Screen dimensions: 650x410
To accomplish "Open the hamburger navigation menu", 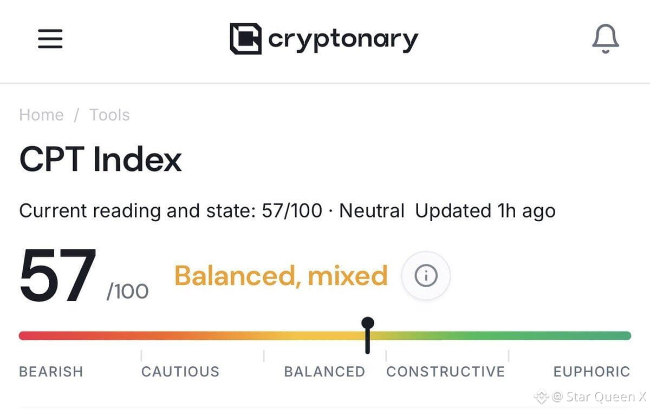I will tap(50, 39).
